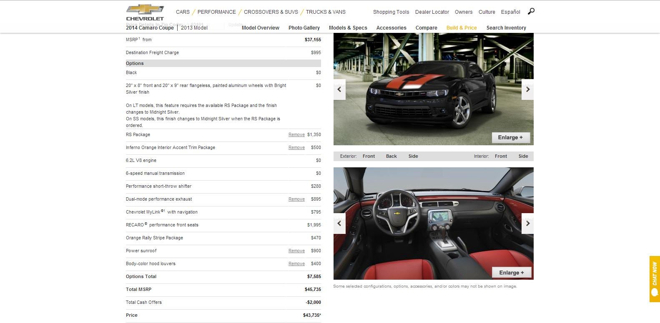Remove the Power sunroof option

(296, 251)
